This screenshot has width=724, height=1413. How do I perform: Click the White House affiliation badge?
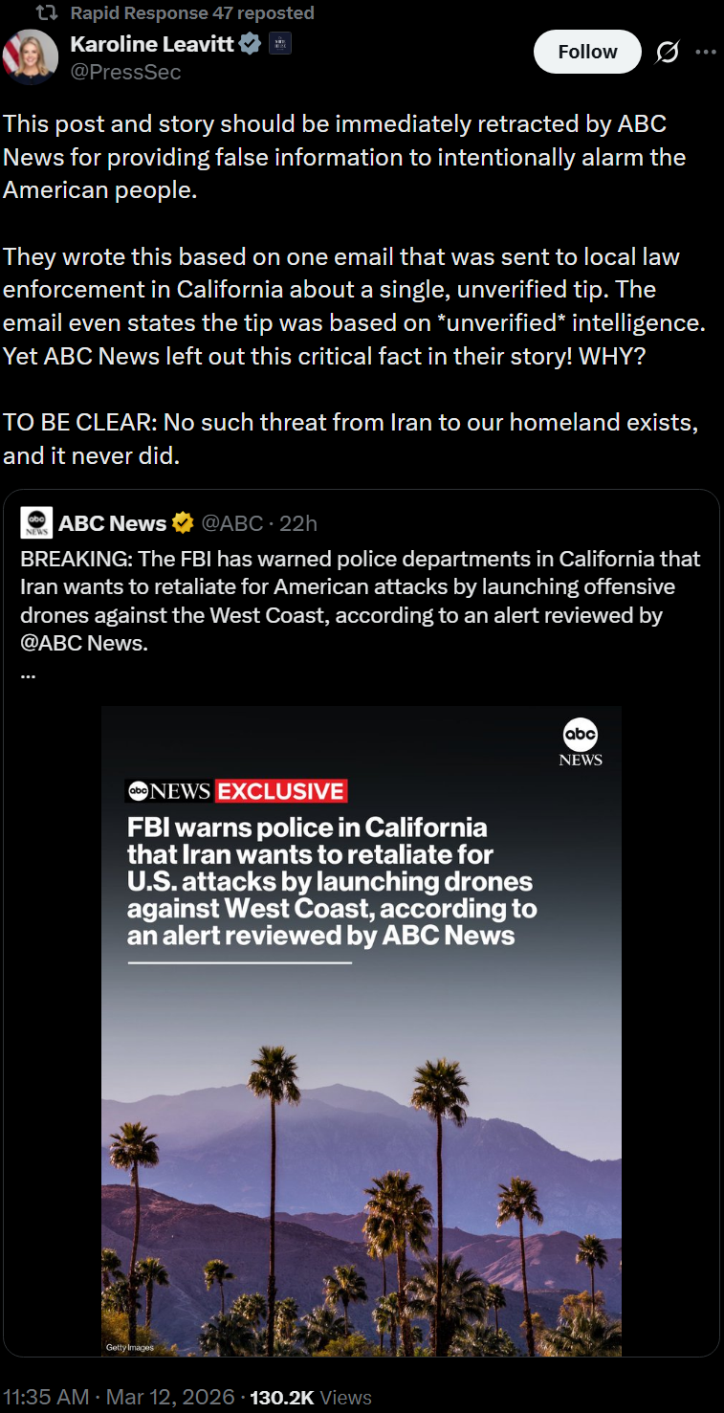click(279, 44)
